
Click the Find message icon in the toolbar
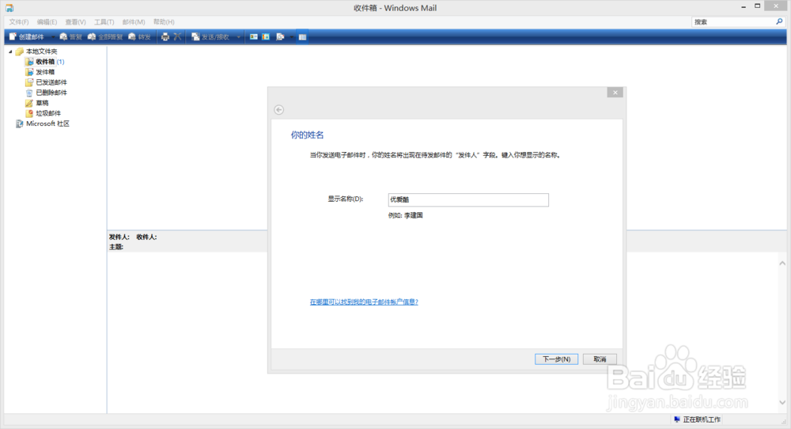pyautogui.click(x=280, y=37)
